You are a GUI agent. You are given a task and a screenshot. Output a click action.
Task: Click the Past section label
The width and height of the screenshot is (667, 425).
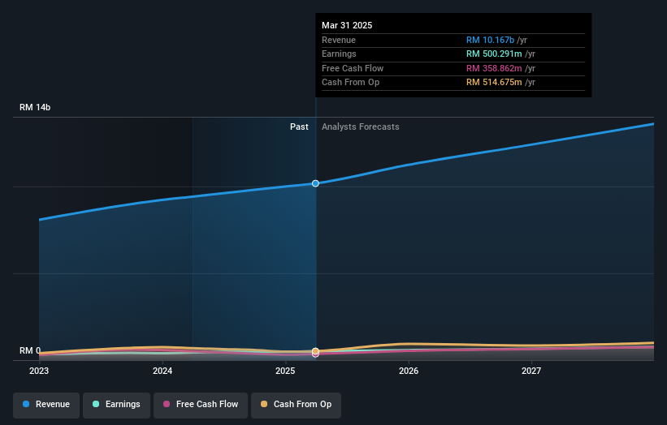click(299, 127)
